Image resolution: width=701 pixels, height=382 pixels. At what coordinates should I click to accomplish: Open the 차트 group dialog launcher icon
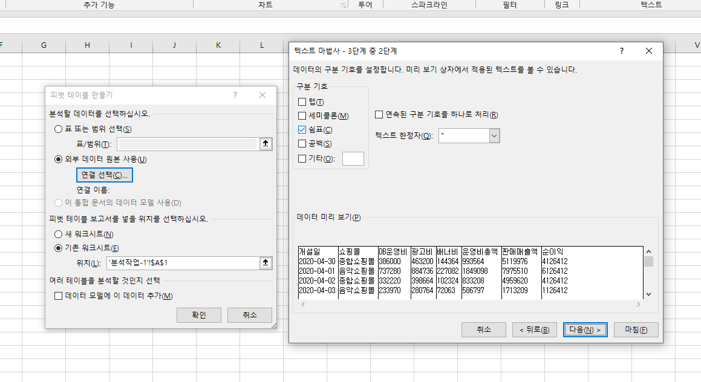pos(344,5)
